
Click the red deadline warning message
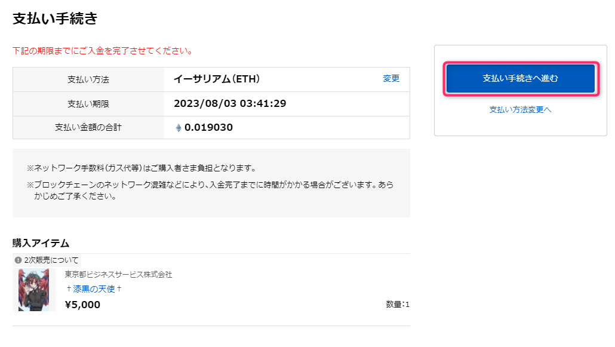[x=103, y=51]
